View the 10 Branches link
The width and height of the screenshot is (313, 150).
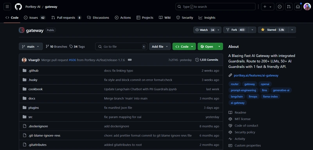click(56, 47)
